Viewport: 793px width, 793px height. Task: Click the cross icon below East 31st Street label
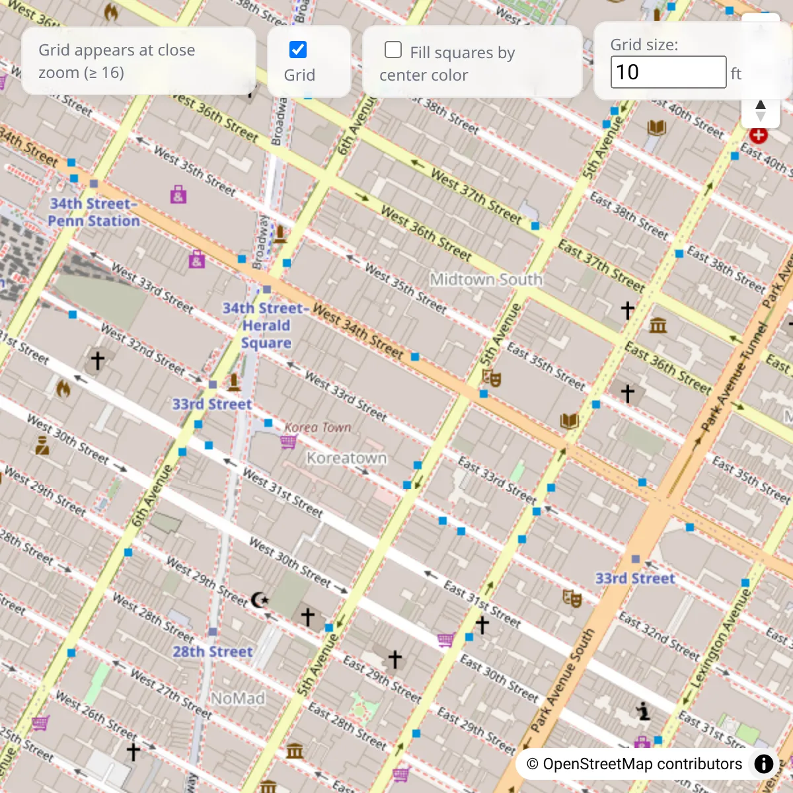point(482,624)
